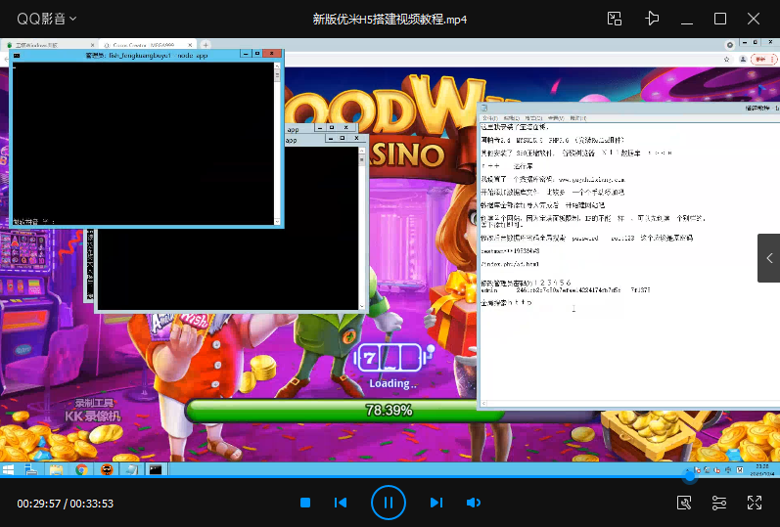Open fourth menu in Notepad menu bar
Screen dimensions: 780x527
tap(556, 118)
